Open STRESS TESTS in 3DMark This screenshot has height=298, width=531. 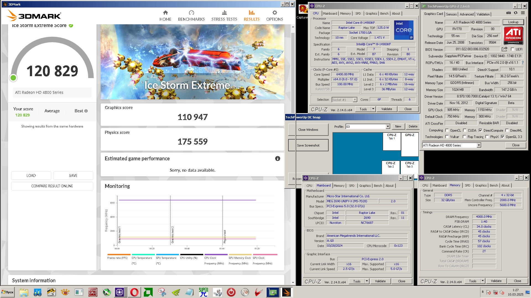[x=224, y=16]
